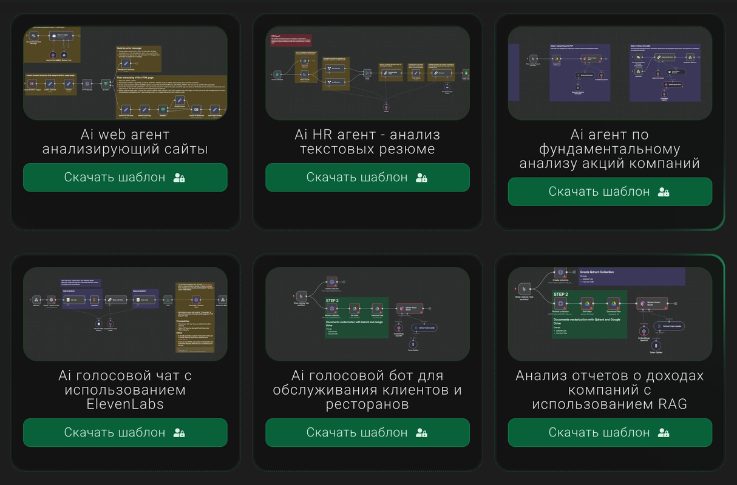Select title 'Ai агент по фундаментальному анализу акций компаний'

610,149
